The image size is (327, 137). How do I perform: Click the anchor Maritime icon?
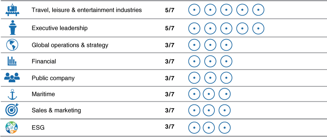pos(12,94)
